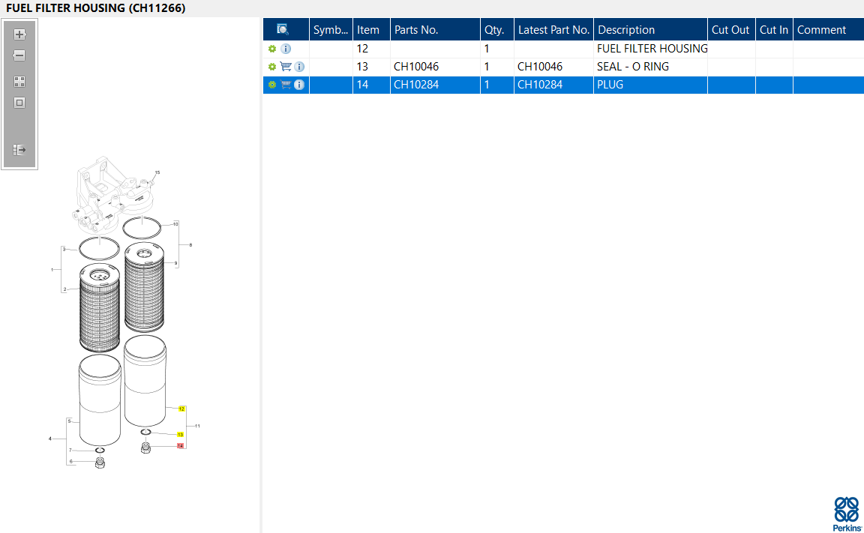Select FUEL FILTER HOUSING description cell

pyautogui.click(x=652, y=49)
